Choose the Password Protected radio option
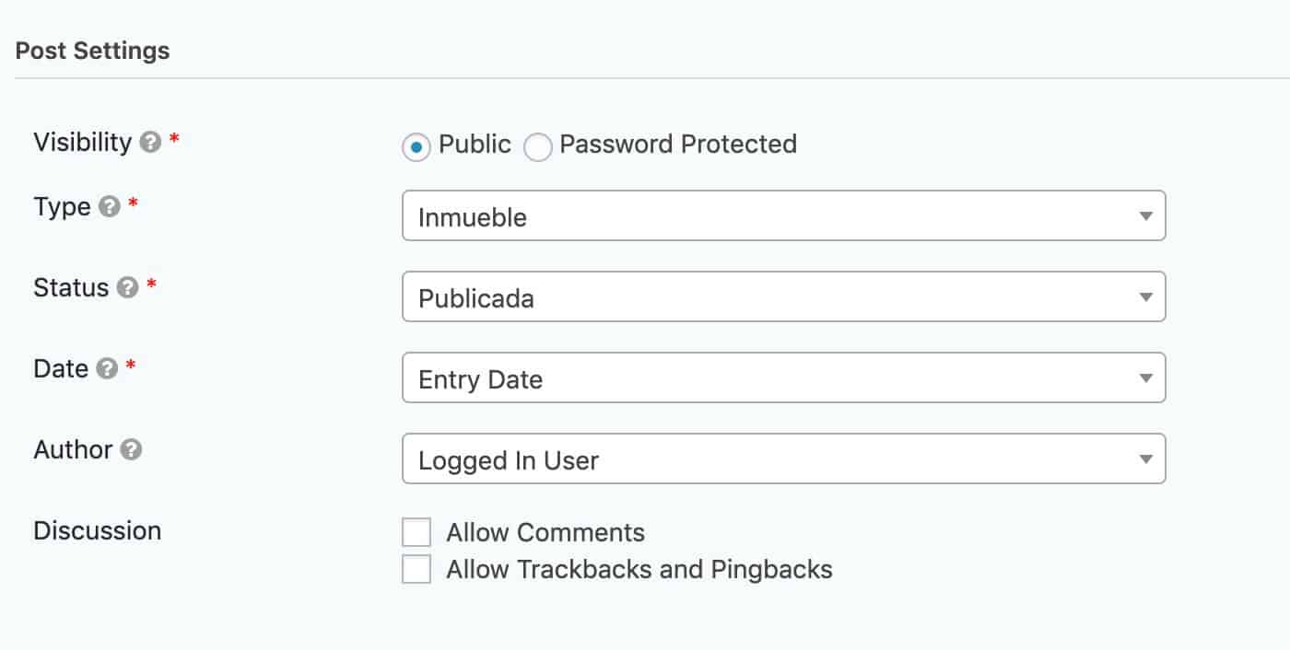The width and height of the screenshot is (1290, 650). click(538, 146)
